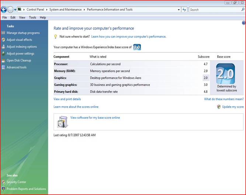Click View and print details
246x195 pixels.
(67, 99)
